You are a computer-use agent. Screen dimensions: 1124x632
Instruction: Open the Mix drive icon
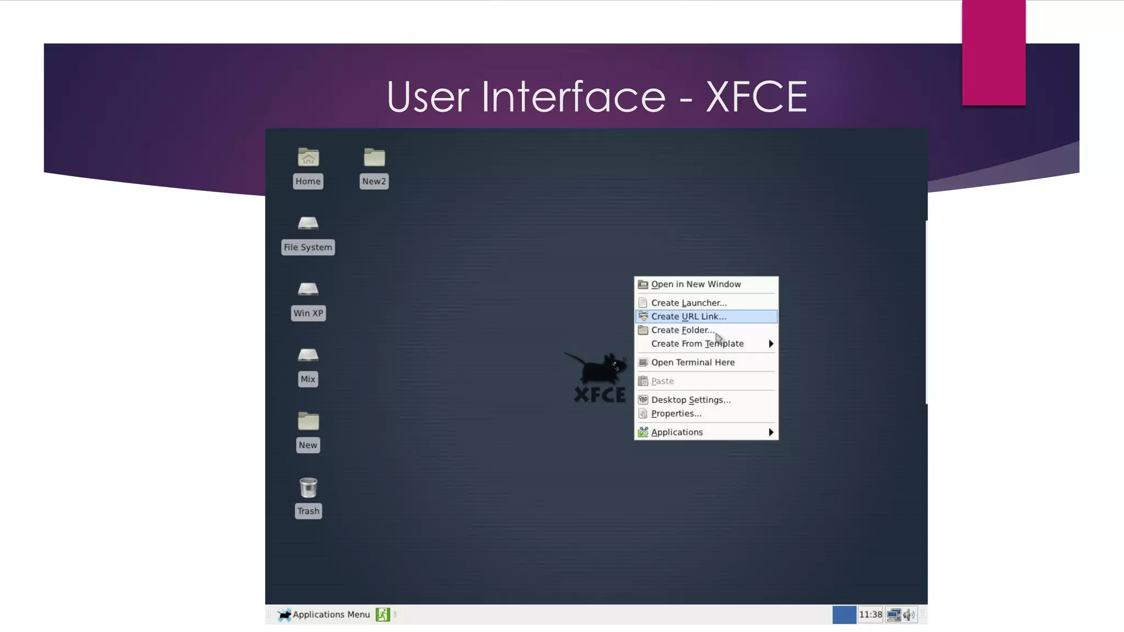click(308, 355)
